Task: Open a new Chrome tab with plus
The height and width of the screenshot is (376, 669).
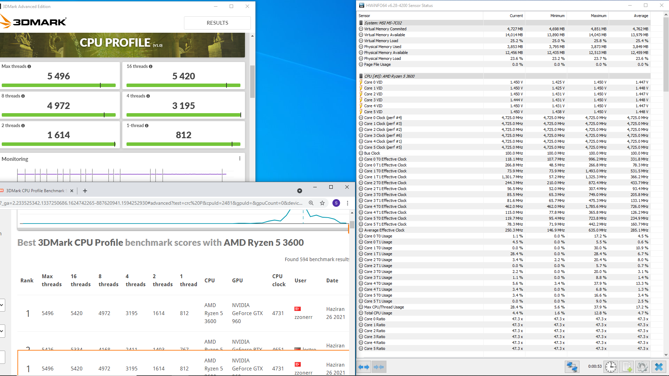Action: pyautogui.click(x=85, y=191)
